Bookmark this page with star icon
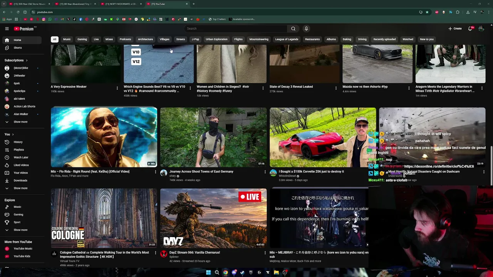This screenshot has width=493, height=277. [427, 12]
